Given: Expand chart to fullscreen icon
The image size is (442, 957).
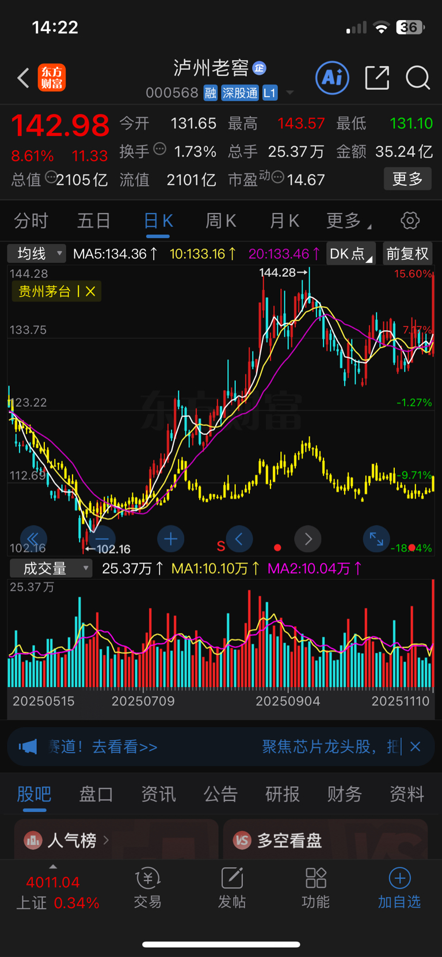Looking at the screenshot, I should pos(376,539).
